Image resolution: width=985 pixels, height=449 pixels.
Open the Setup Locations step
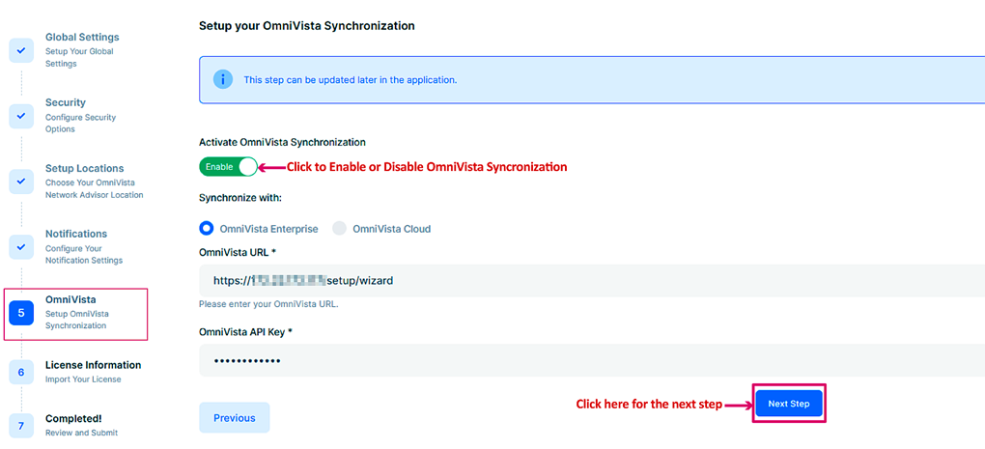pos(84,168)
